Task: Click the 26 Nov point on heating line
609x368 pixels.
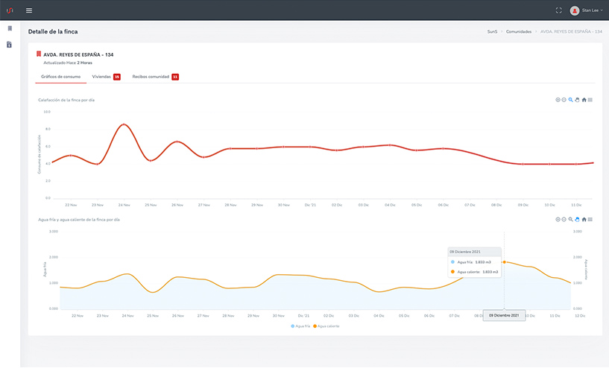Action: click(x=177, y=142)
